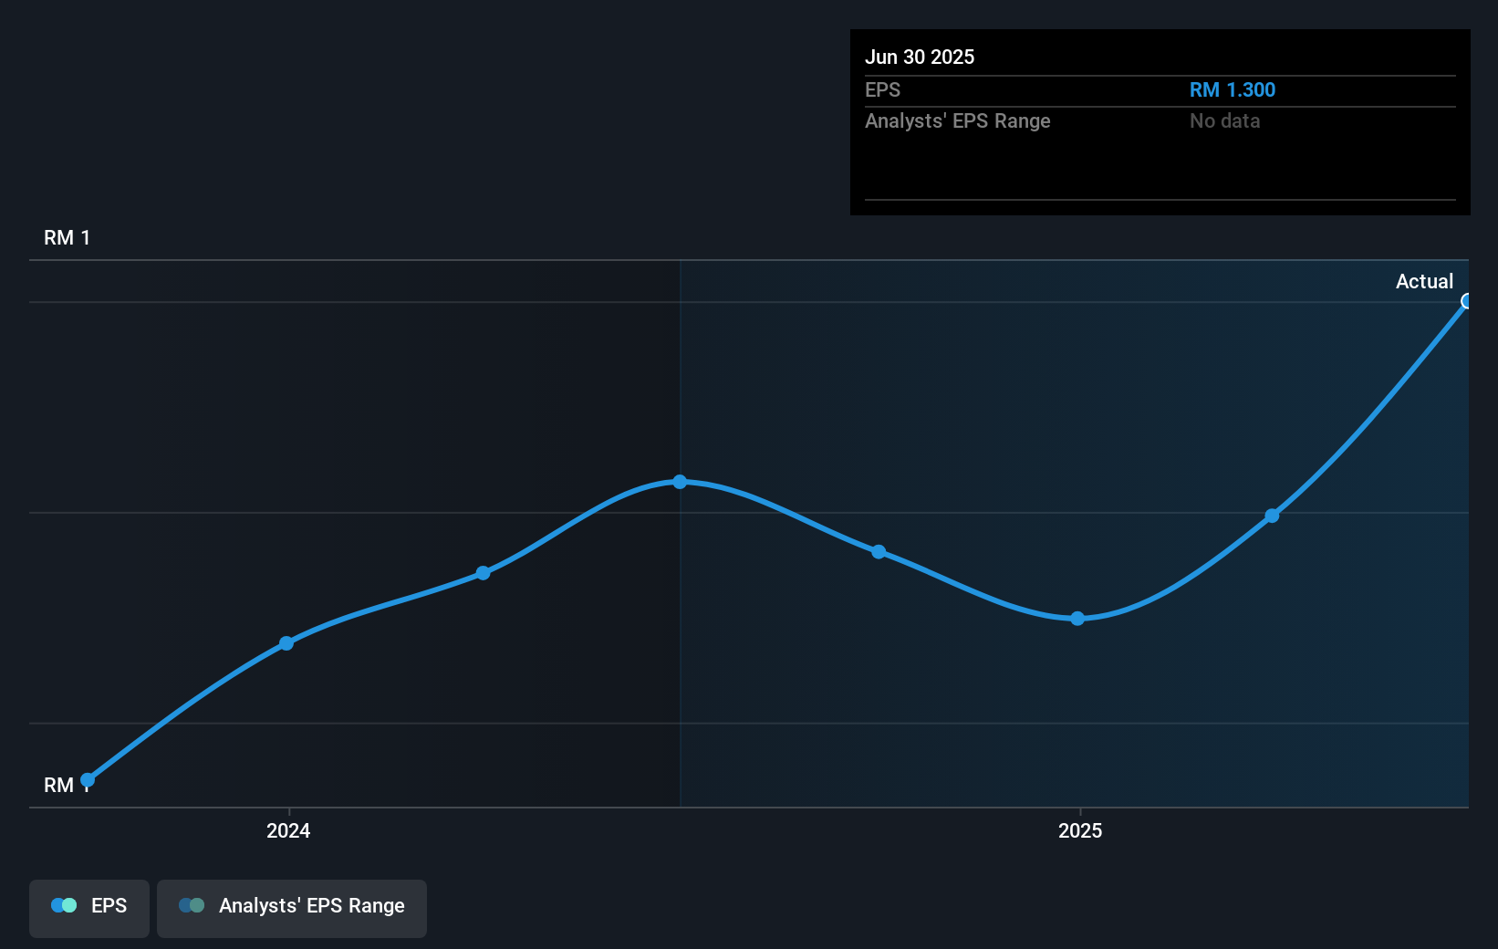
Task: Select the EPS data point at 2025
Action: click(1077, 619)
